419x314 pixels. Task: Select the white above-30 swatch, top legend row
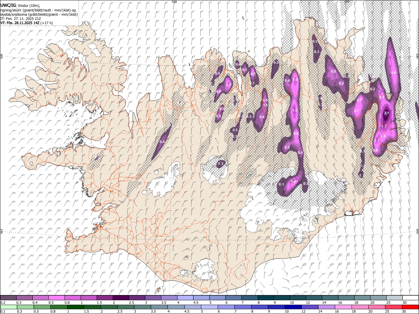(410, 298)
